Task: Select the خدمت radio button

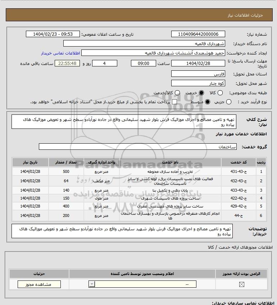Action: click(x=201, y=93)
